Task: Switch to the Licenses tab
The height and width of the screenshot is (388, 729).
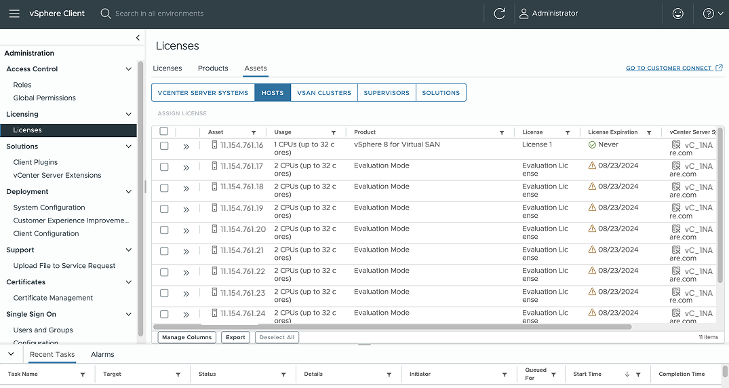Action: (x=168, y=68)
